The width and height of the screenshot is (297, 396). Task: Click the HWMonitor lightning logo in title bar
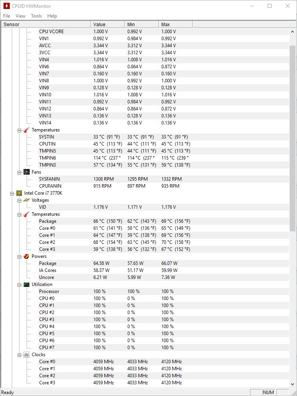click(x=6, y=6)
